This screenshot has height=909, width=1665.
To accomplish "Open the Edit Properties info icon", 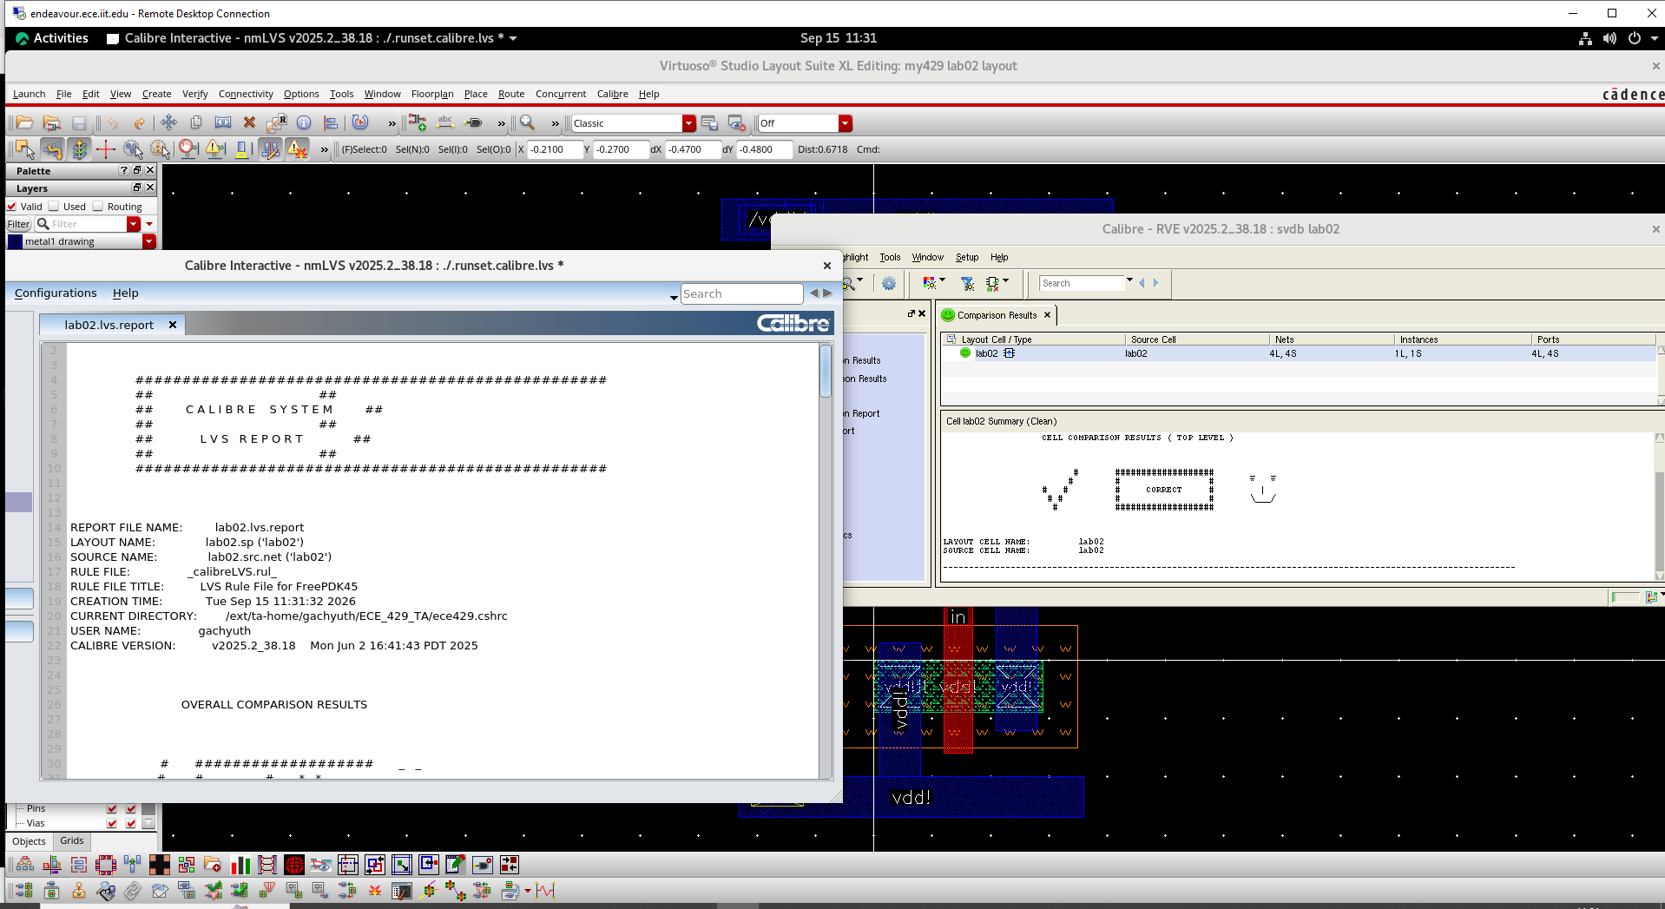I will click(304, 123).
